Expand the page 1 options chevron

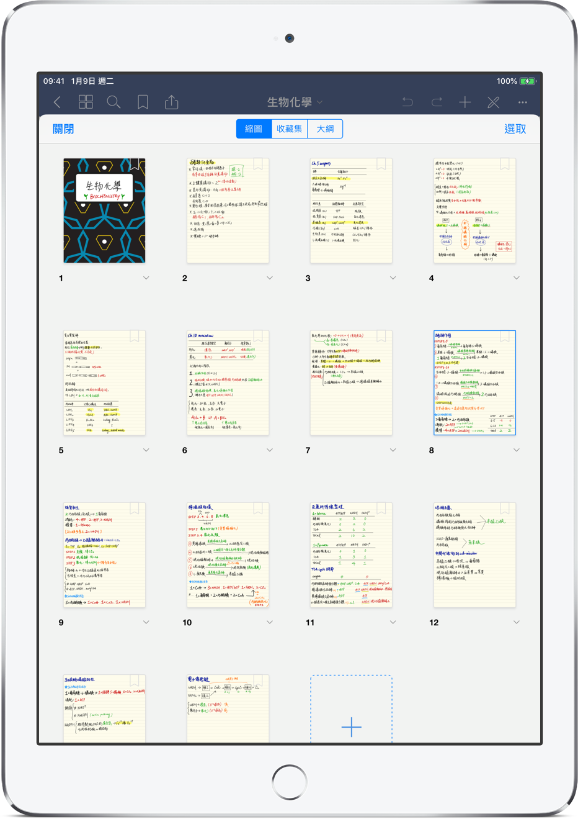[x=146, y=278]
